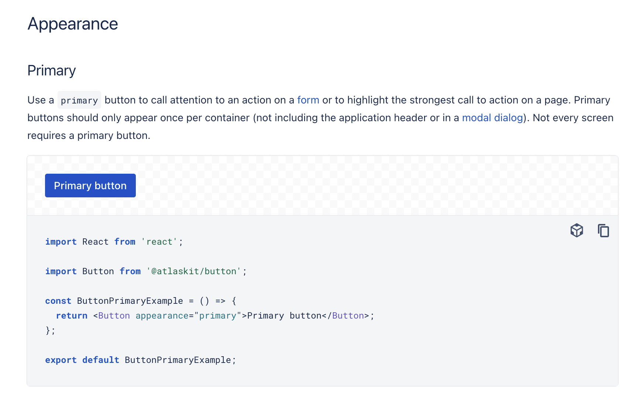Click the blue Primary button
Image resolution: width=640 pixels, height=408 pixels.
[90, 186]
